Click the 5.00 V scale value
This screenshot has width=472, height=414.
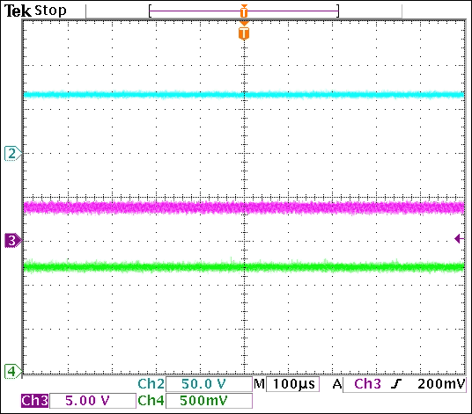click(87, 401)
